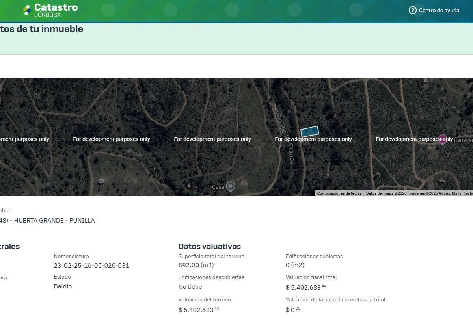Click the 'tos de tu inmueble' page heading

tap(41, 29)
